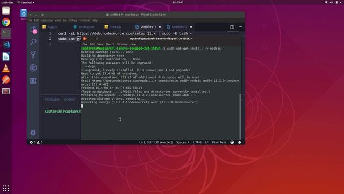Open Terminal menu in Terminal window
This screenshot has width=344, height=194.
coord(122,44)
